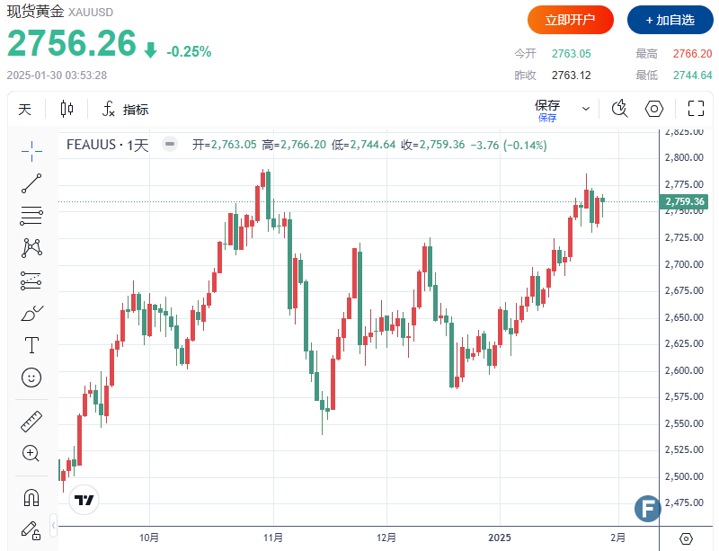
Task: Select the text annotation tool
Action: point(31,345)
